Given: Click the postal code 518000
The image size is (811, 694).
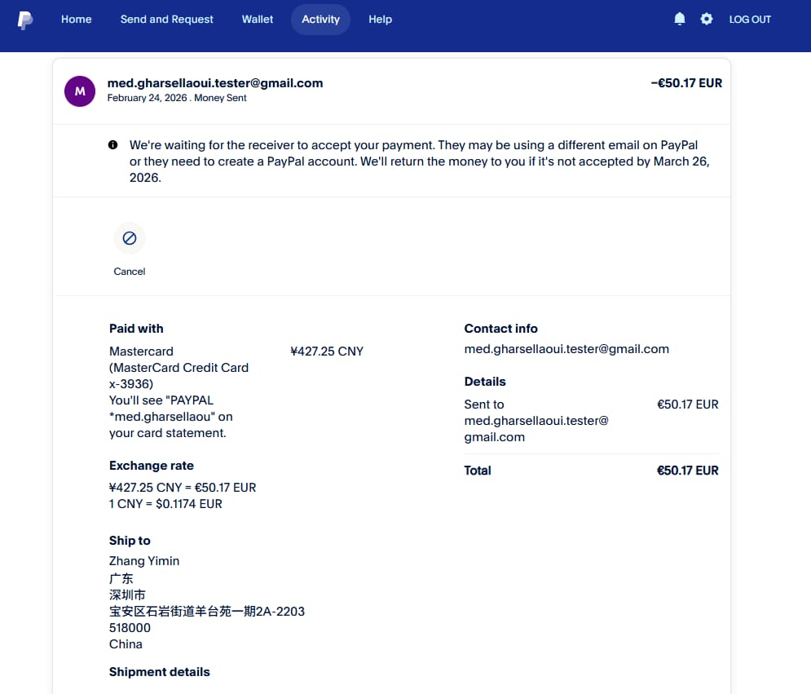Looking at the screenshot, I should [x=130, y=628].
